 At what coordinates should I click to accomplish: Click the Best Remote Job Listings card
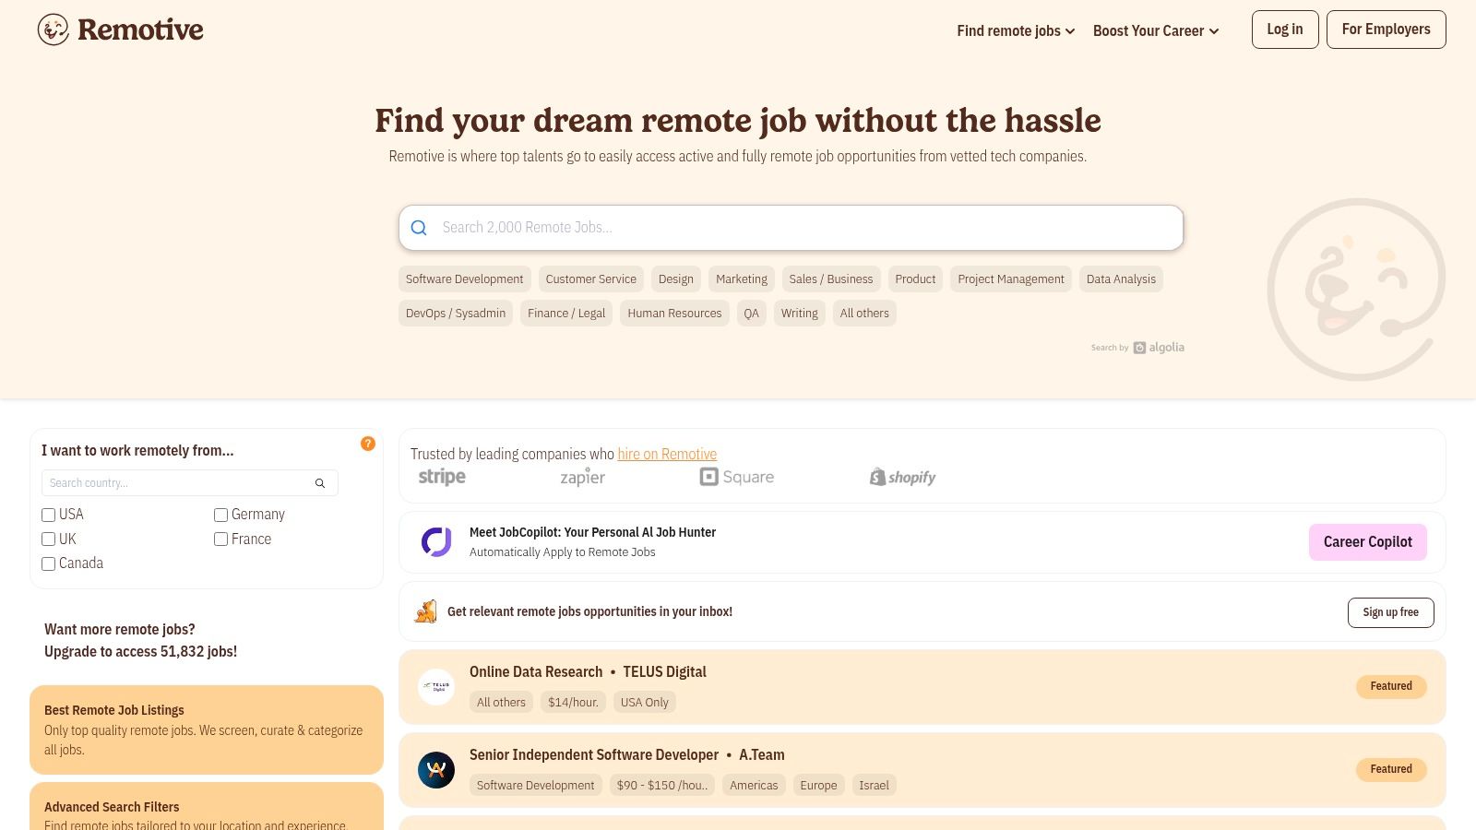(207, 729)
